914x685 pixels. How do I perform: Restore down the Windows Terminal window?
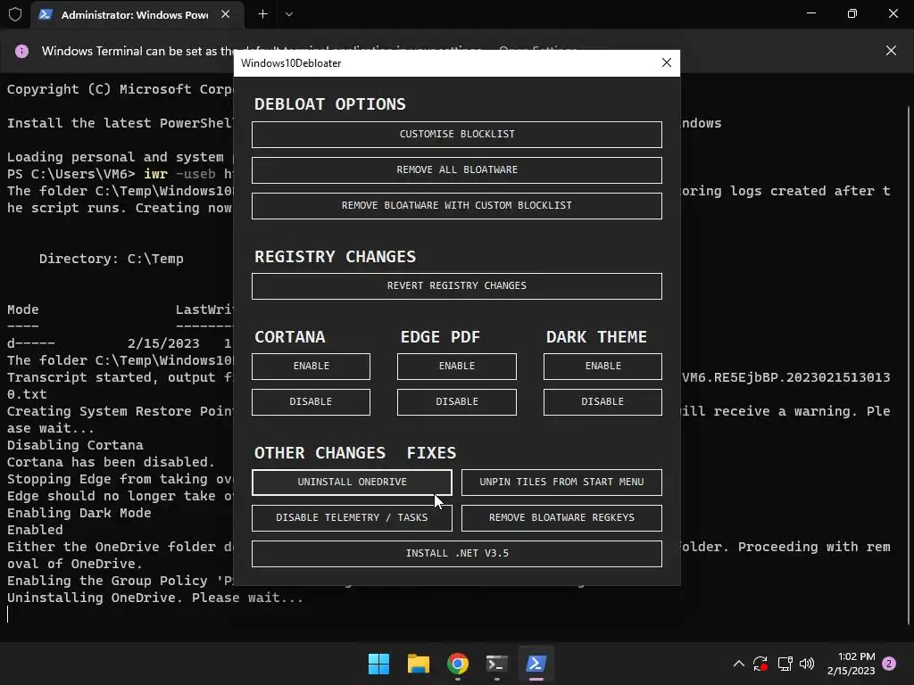[x=852, y=13]
